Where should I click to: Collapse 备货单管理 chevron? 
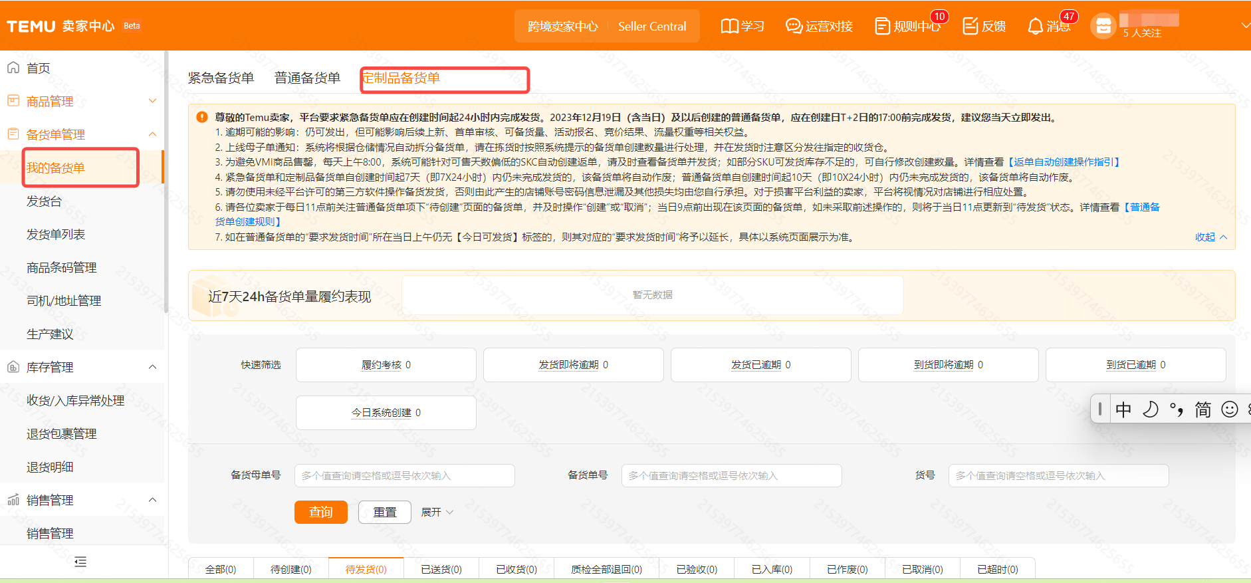point(152,134)
